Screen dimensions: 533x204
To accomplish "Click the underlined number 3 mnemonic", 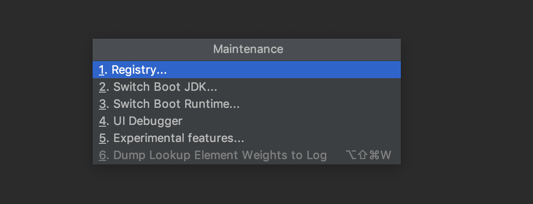I will pos(102,104).
